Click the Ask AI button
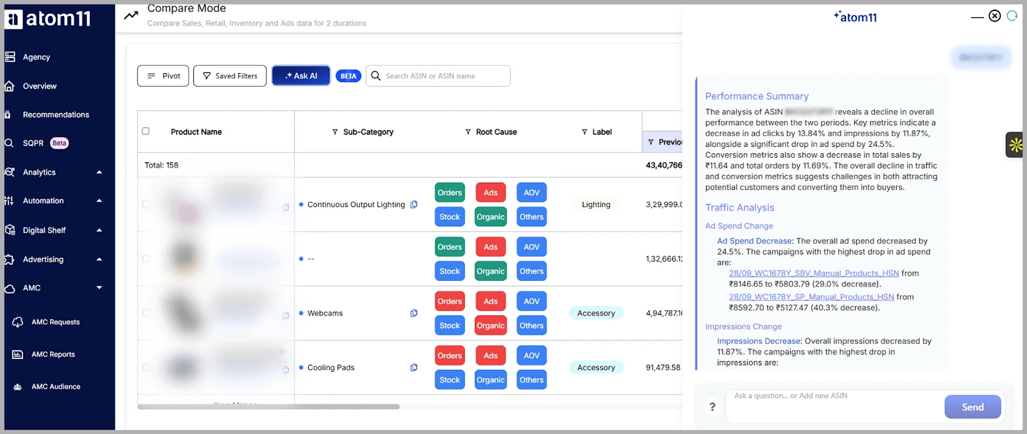Image resolution: width=1027 pixels, height=434 pixels. pos(301,76)
